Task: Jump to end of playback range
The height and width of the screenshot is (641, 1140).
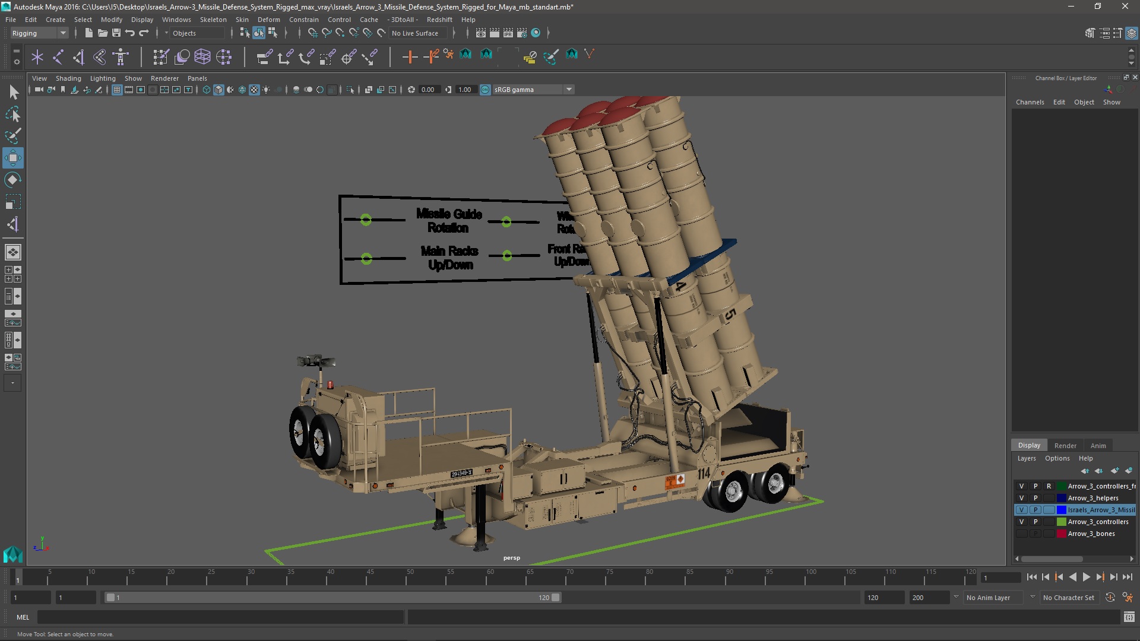Action: click(x=1127, y=577)
